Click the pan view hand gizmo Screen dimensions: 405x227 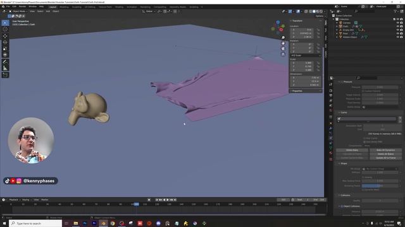283,44
